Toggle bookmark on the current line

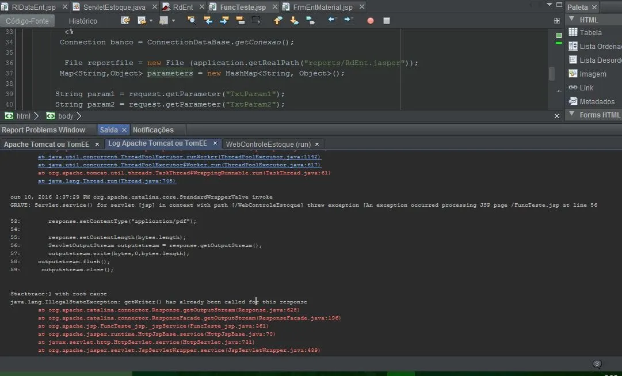[310, 20]
